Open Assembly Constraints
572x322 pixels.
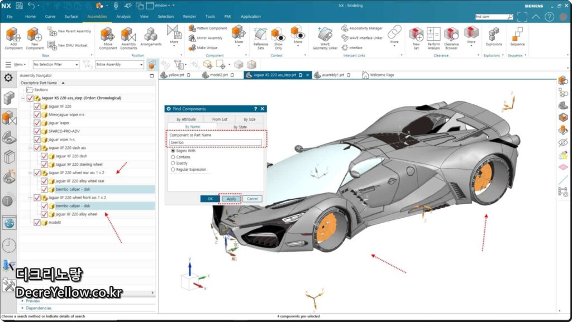pos(128,38)
